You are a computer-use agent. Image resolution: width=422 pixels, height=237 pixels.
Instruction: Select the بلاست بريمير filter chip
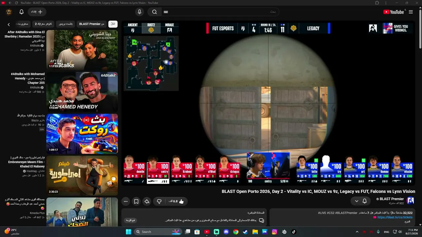(66, 24)
